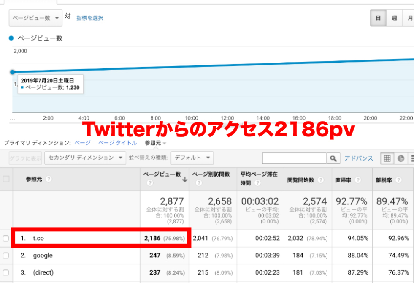Open the ページビュー数 metric dropdown

pyautogui.click(x=35, y=18)
